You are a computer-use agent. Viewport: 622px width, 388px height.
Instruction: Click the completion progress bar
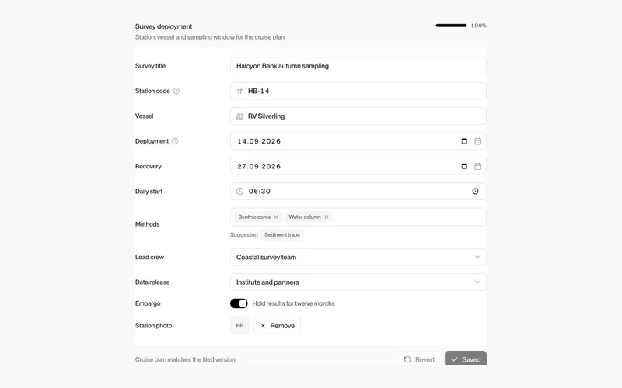tap(451, 26)
